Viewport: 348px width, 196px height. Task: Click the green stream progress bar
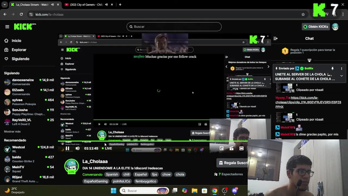point(153,141)
